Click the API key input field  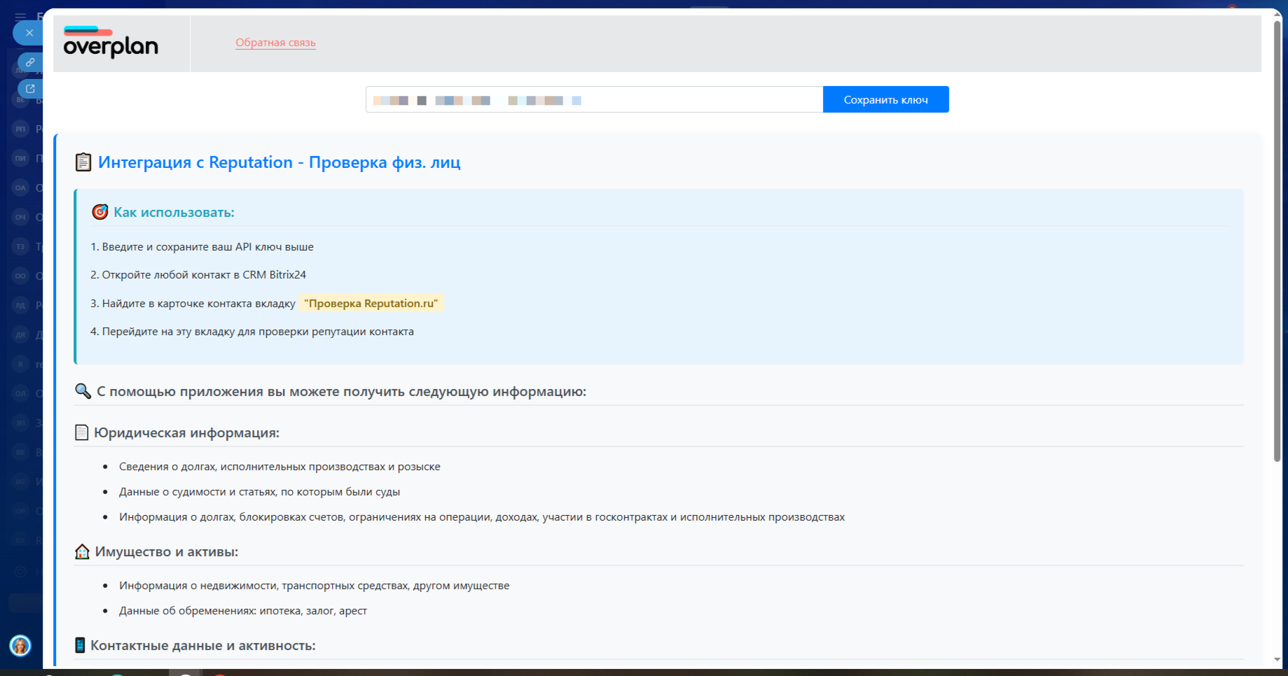594,100
